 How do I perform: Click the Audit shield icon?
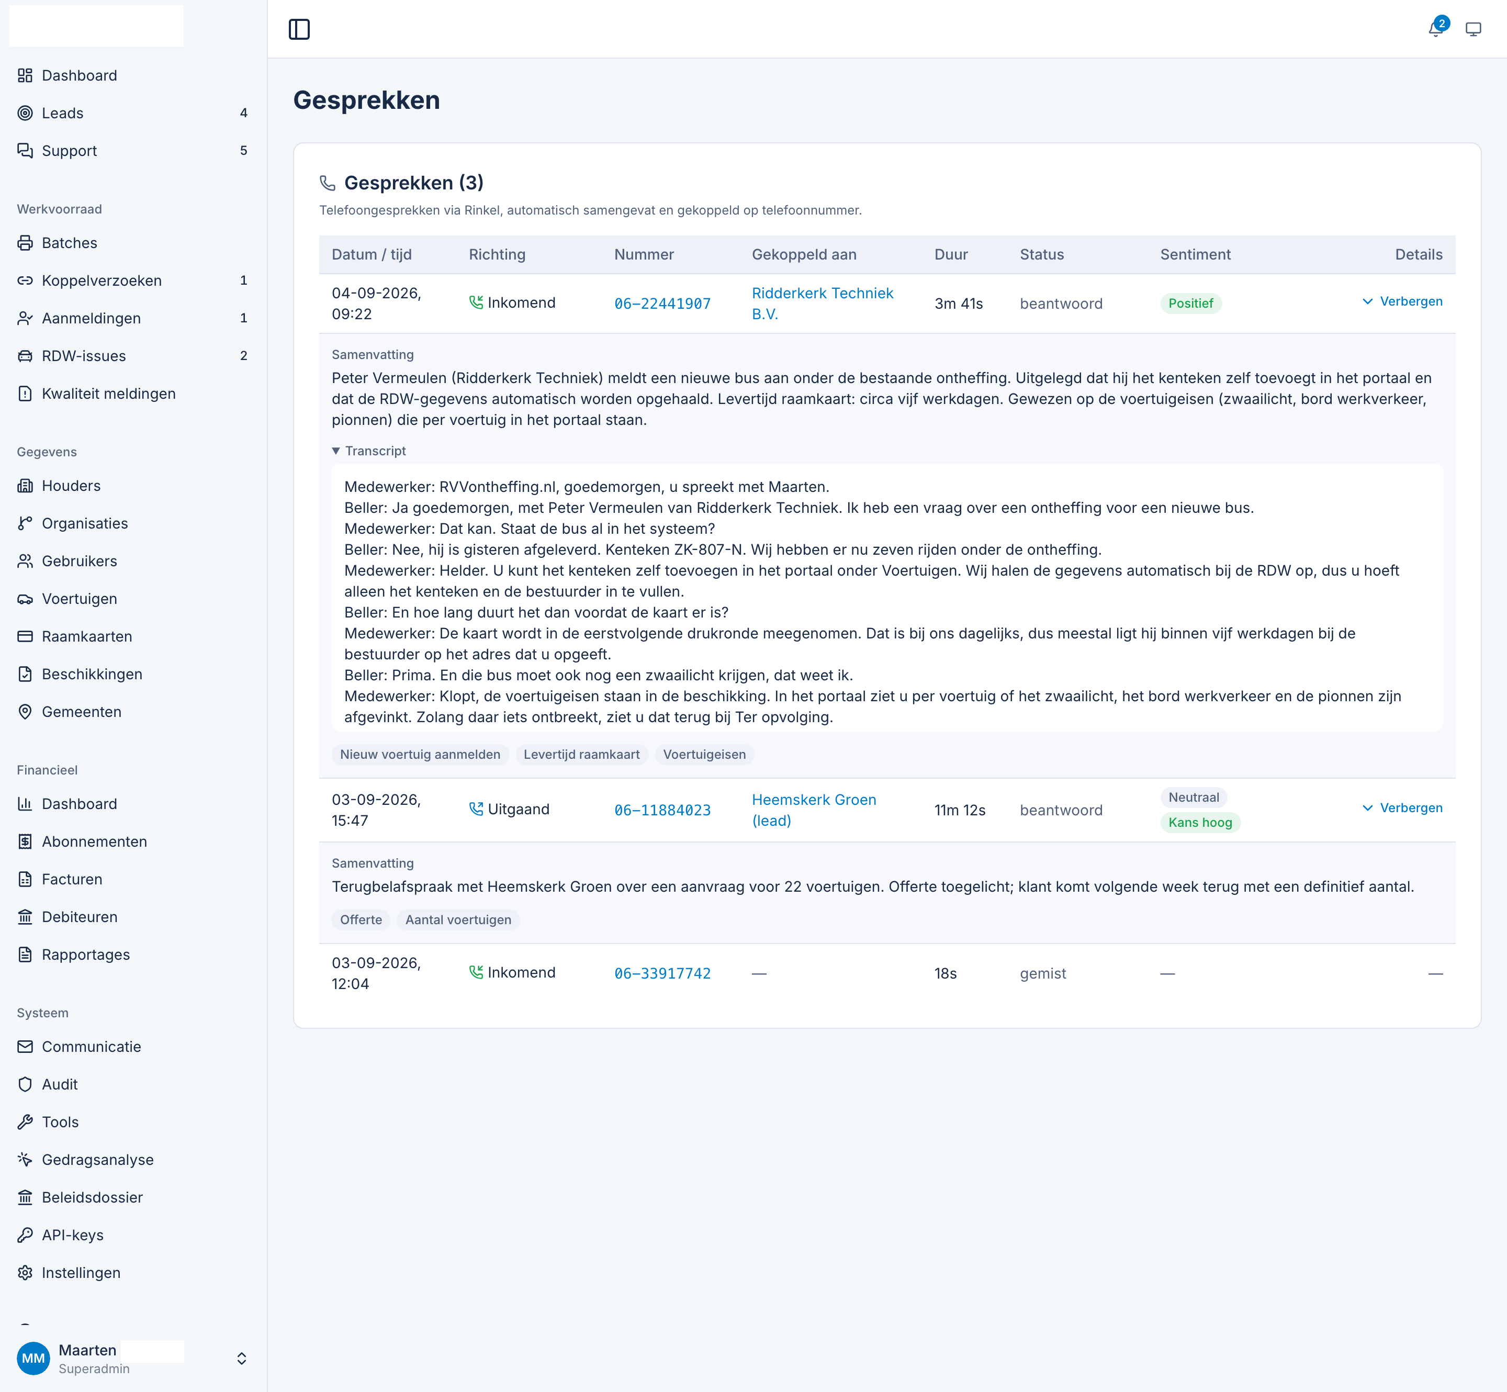(25, 1084)
